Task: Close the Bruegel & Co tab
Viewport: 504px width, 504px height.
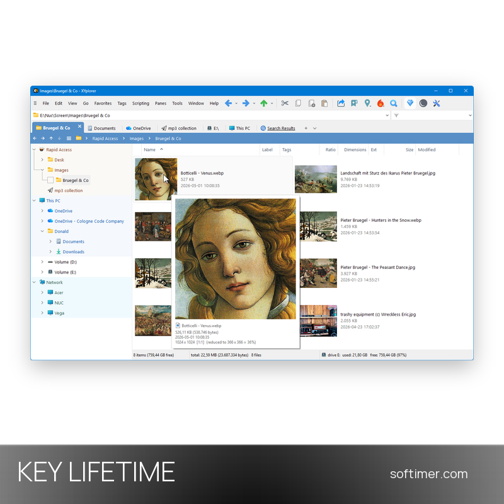Action: (x=79, y=127)
